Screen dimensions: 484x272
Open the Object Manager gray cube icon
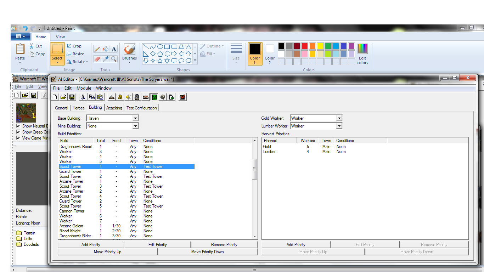click(163, 97)
